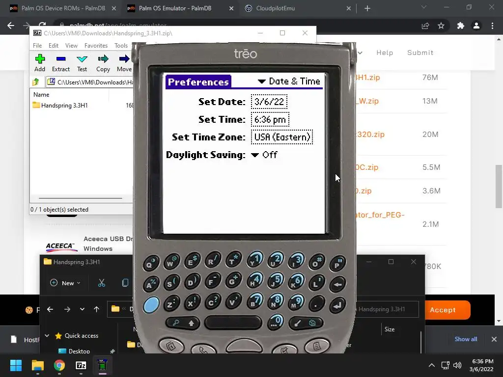This screenshot has height=377, width=503.
Task: Click the Copy icon in File Explorer
Action: (x=125, y=283)
